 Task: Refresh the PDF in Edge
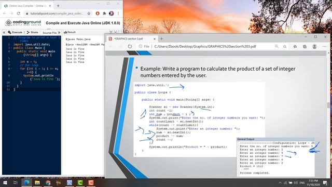click(130, 46)
